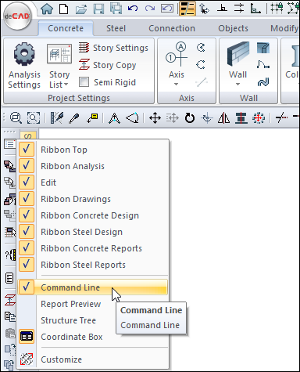Click the Home icon in quick access toolbar

(x=47, y=9)
